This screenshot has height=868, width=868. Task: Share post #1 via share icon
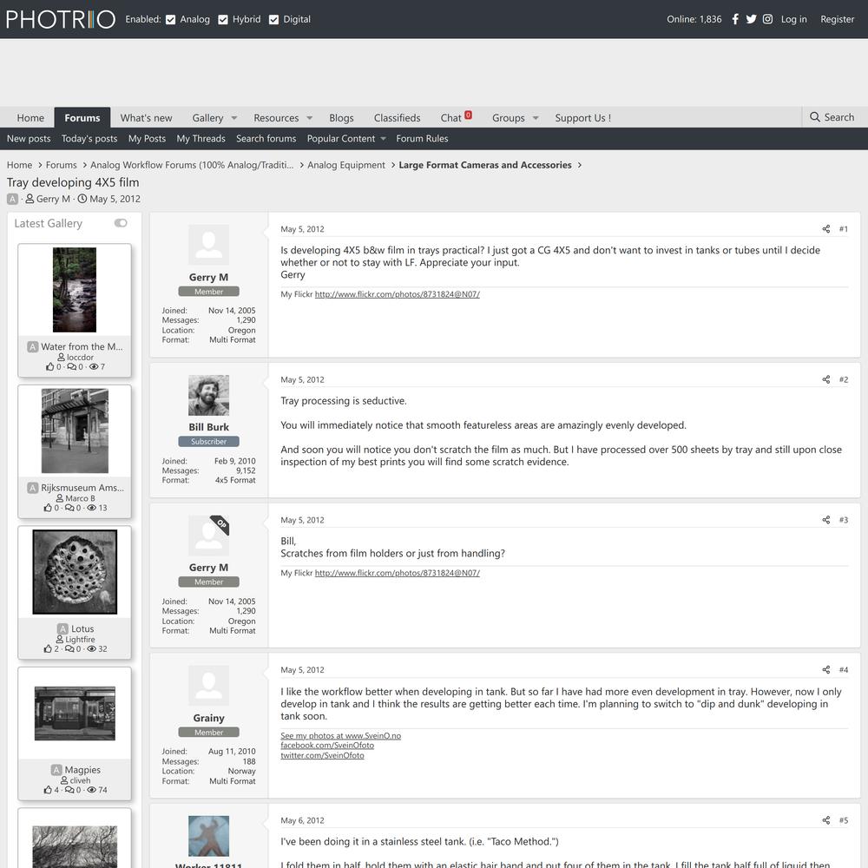click(825, 229)
